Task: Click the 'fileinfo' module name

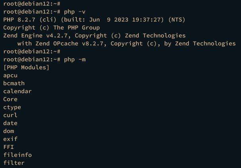Action: (x=17, y=155)
